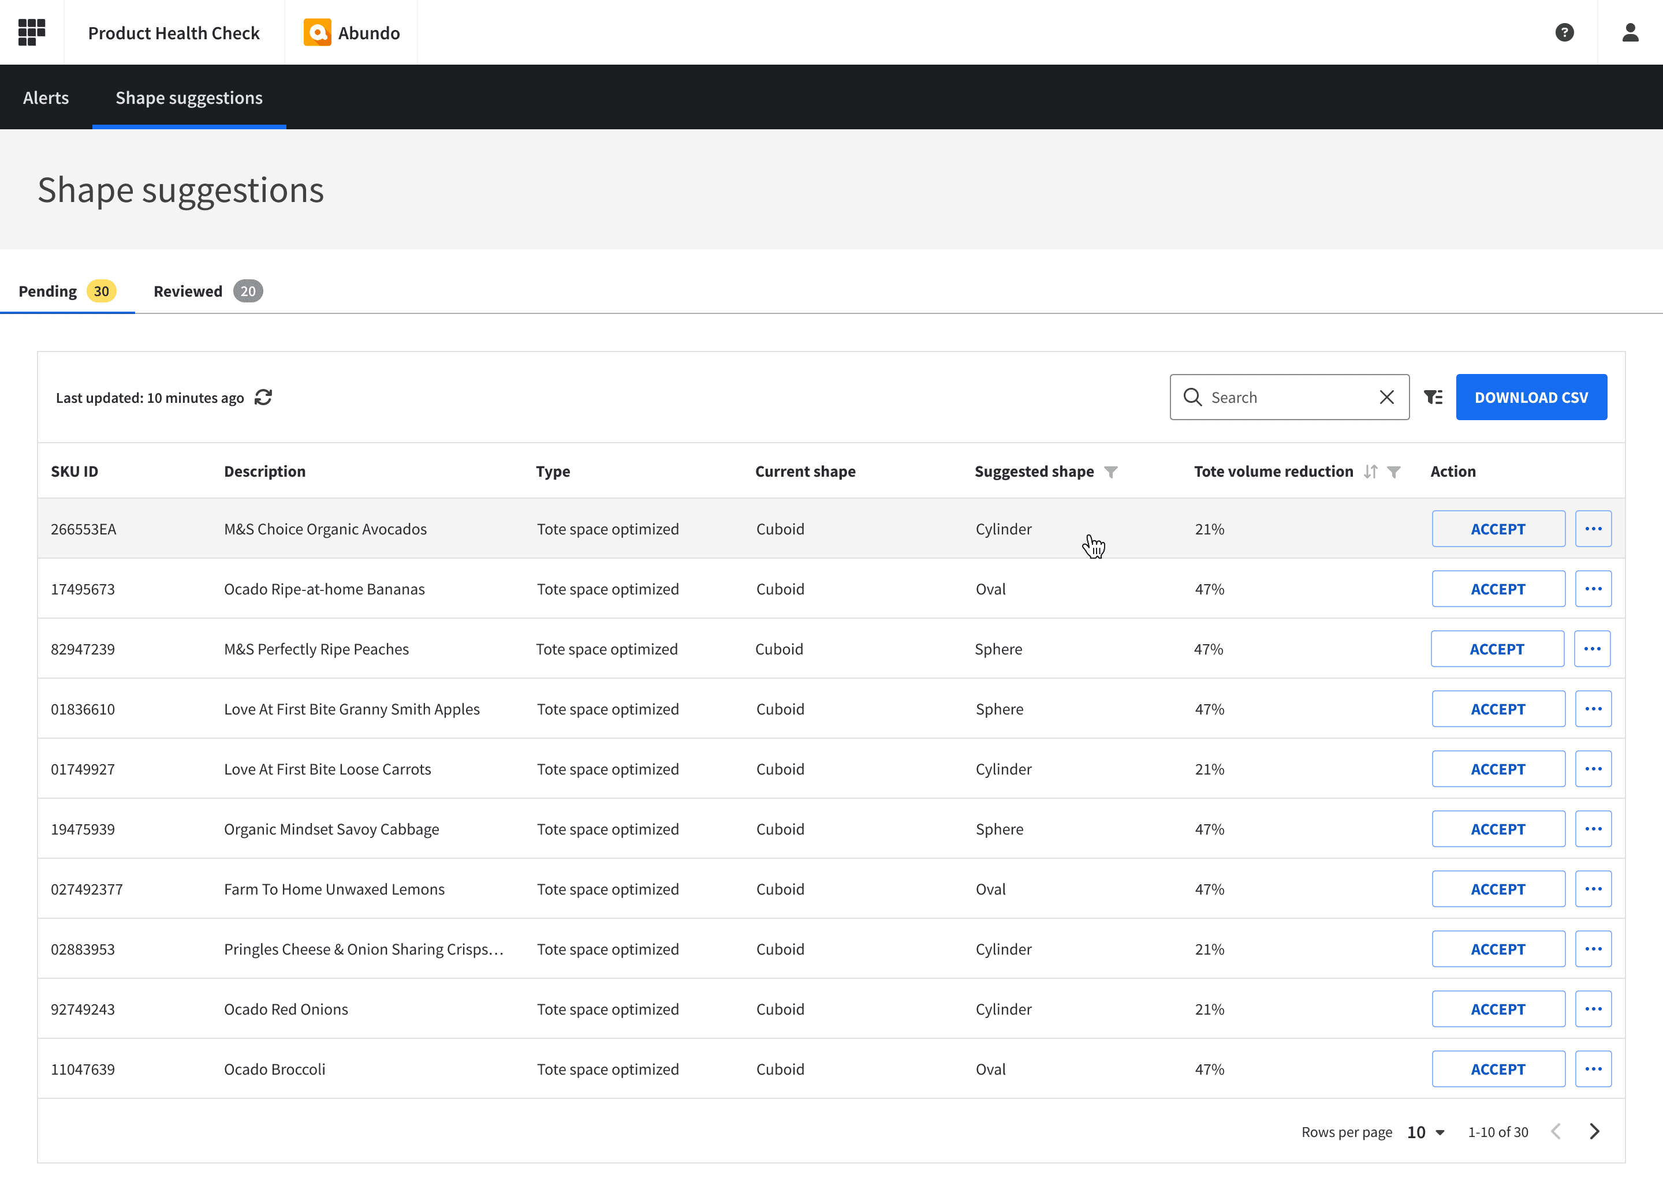Open the user profile icon
The width and height of the screenshot is (1663, 1182).
1630,32
